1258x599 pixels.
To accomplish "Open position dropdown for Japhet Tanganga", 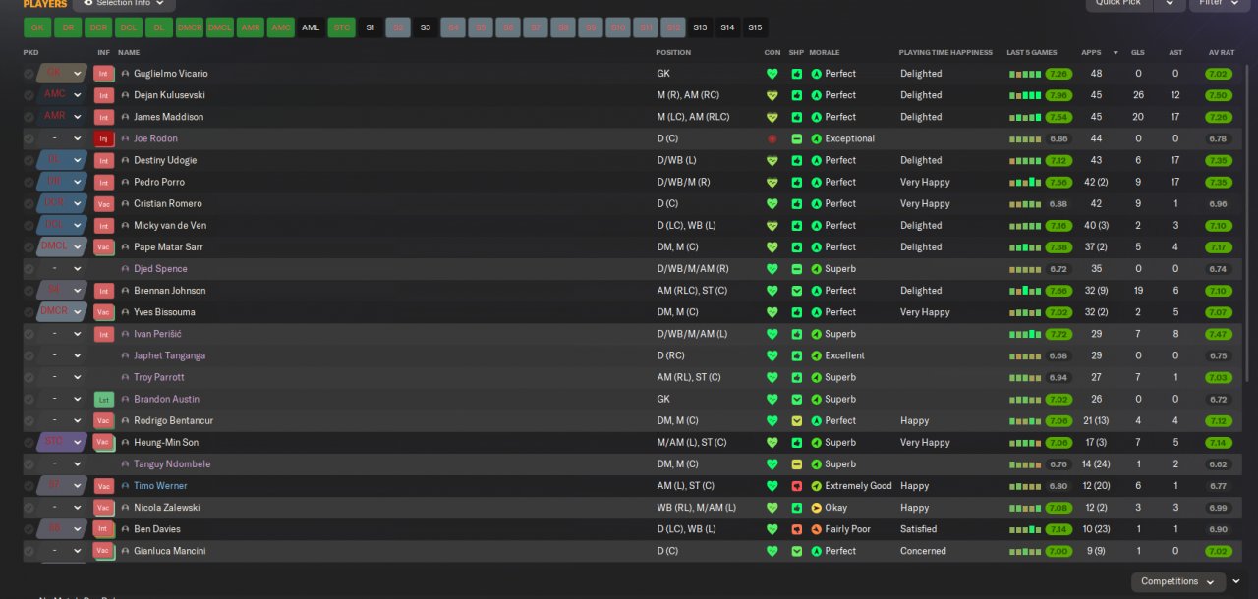I will [x=78, y=355].
